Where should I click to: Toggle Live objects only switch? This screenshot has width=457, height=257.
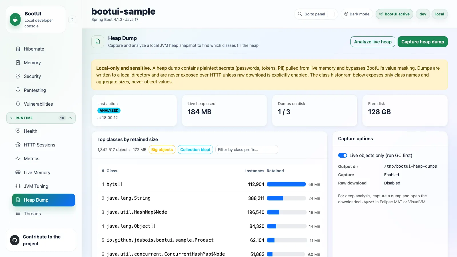point(343,155)
